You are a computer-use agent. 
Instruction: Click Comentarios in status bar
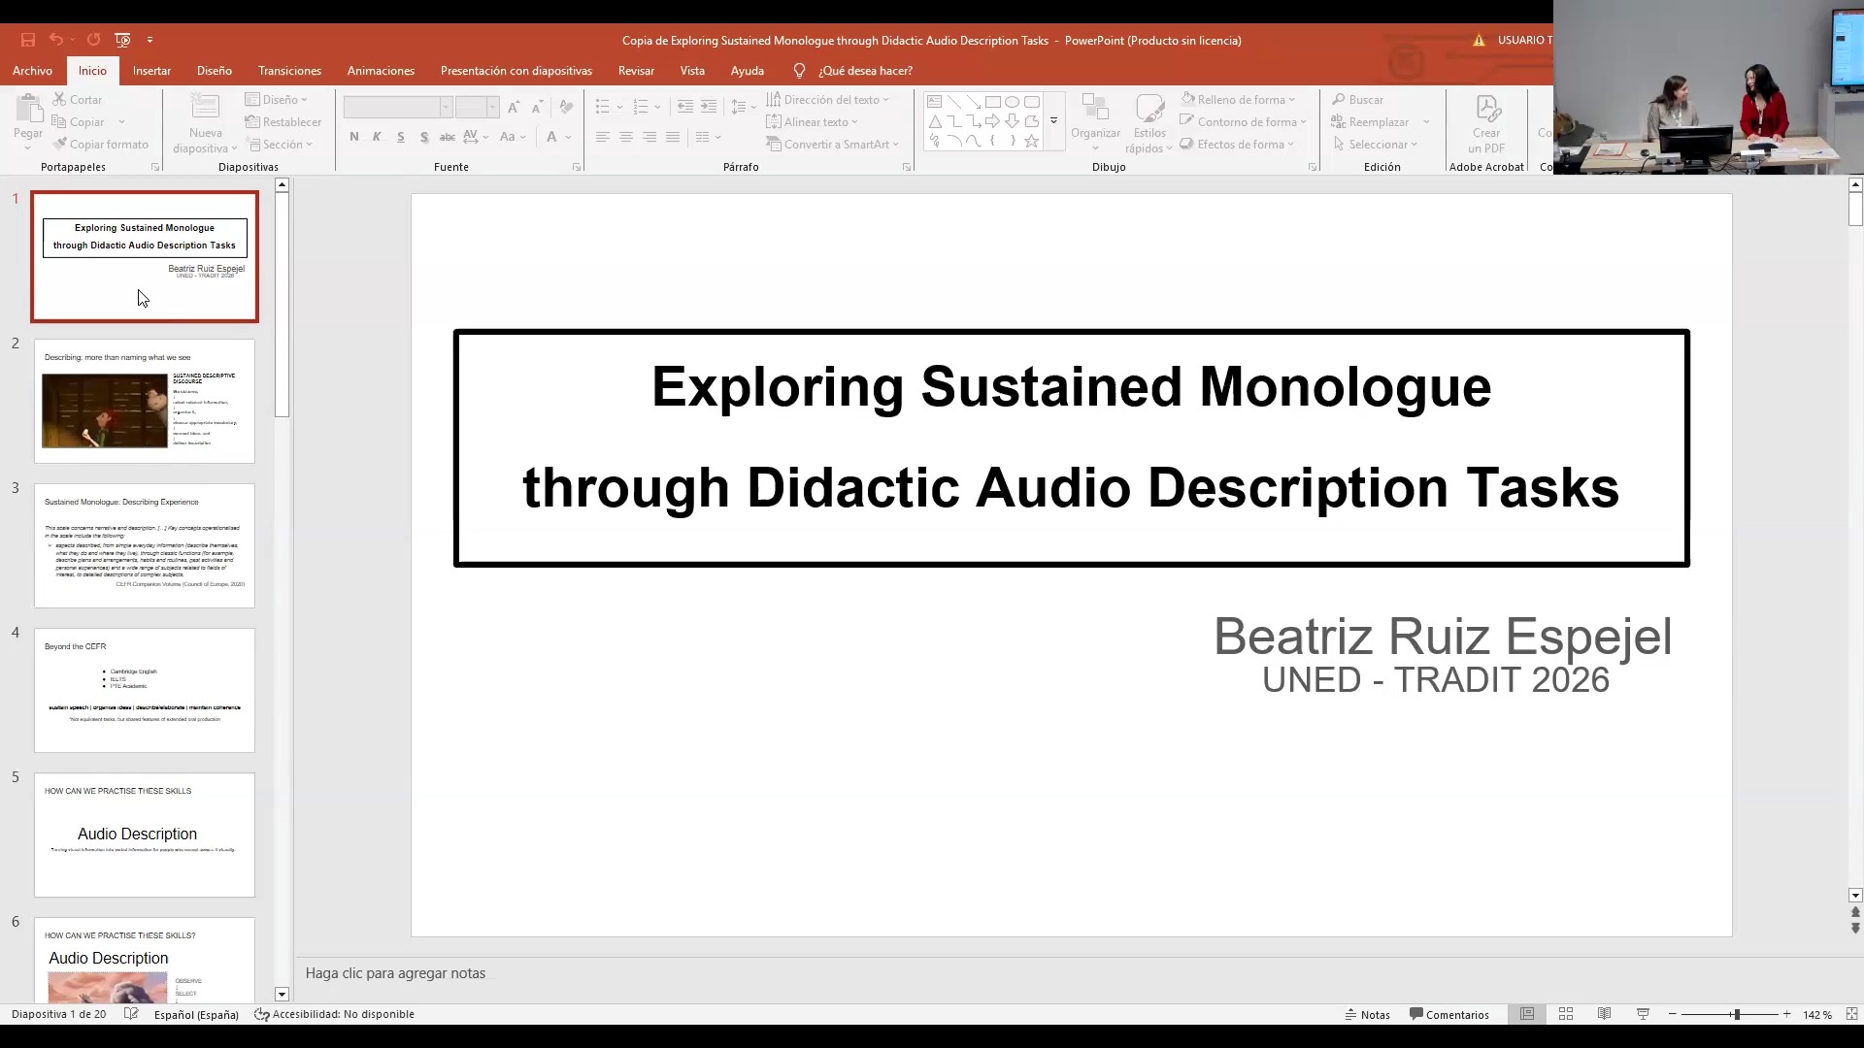pyautogui.click(x=1449, y=1014)
